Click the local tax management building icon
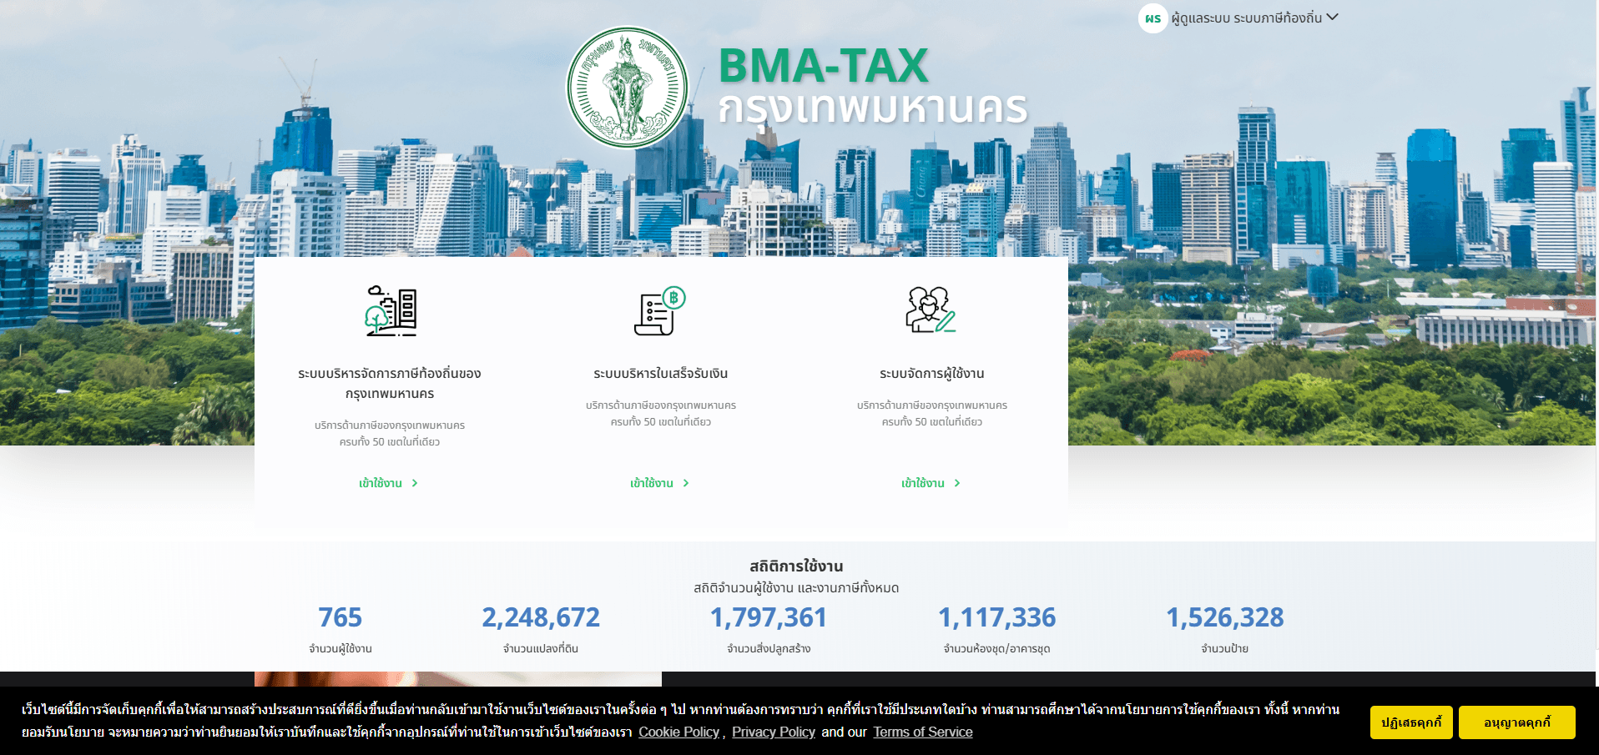This screenshot has width=1599, height=755. 391,311
